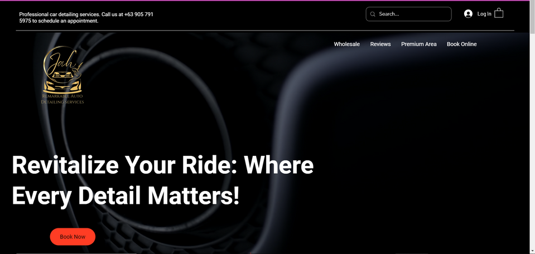
Task: Click the Log In text link
Action: coord(484,14)
